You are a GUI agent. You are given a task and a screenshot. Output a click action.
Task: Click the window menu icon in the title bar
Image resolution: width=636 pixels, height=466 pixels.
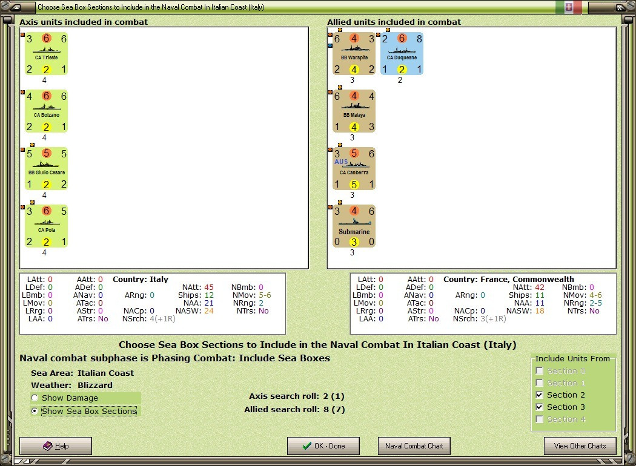pos(16,7)
